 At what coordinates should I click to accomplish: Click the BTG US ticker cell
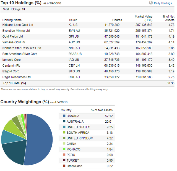74,71
